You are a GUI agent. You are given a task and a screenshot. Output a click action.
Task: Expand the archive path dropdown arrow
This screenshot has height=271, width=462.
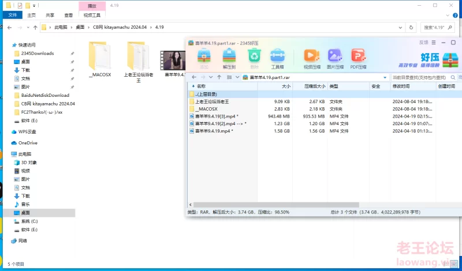click(x=385, y=77)
